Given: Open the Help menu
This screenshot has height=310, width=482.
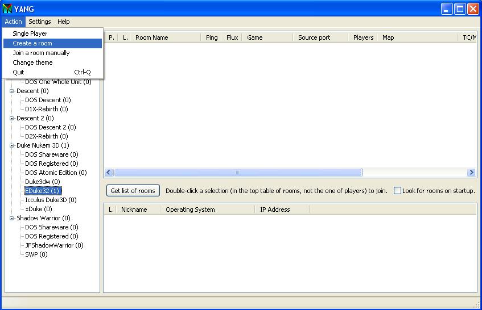Looking at the screenshot, I should pyautogui.click(x=64, y=22).
